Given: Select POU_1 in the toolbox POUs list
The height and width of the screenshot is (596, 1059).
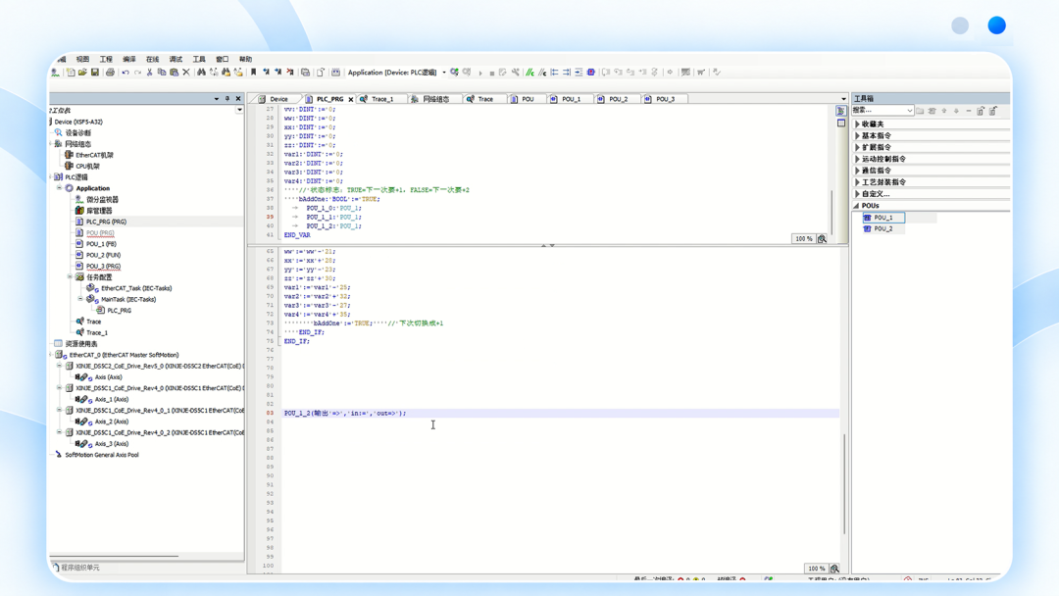Looking at the screenshot, I should click(883, 218).
